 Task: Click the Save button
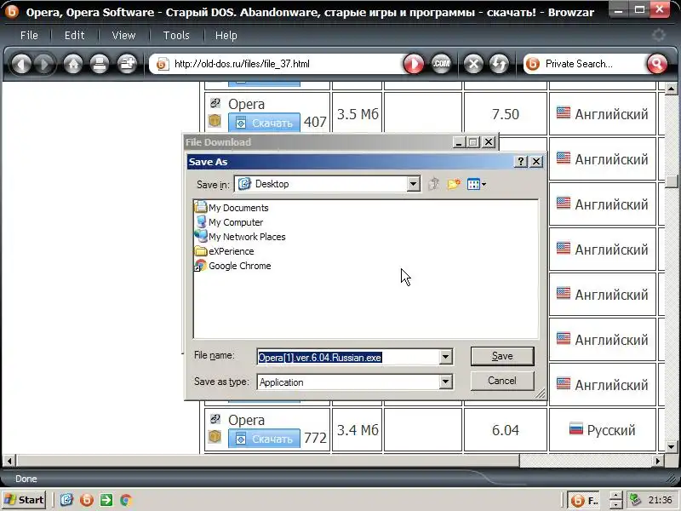(x=502, y=356)
